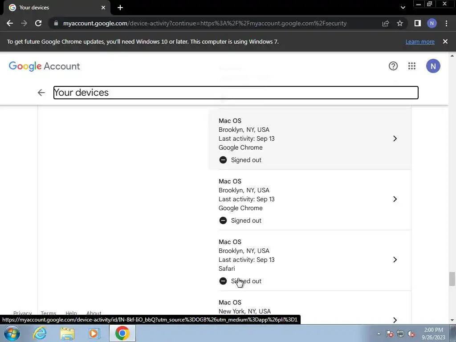This screenshot has height=342, width=456.
Task: Share this page icon in address bar
Action: pos(386,23)
